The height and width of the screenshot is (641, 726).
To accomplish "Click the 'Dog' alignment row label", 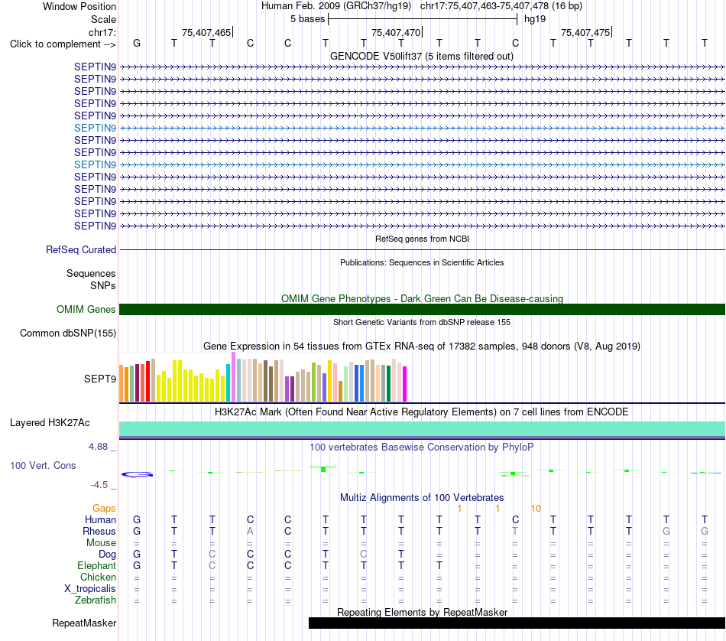I will pyautogui.click(x=107, y=555).
